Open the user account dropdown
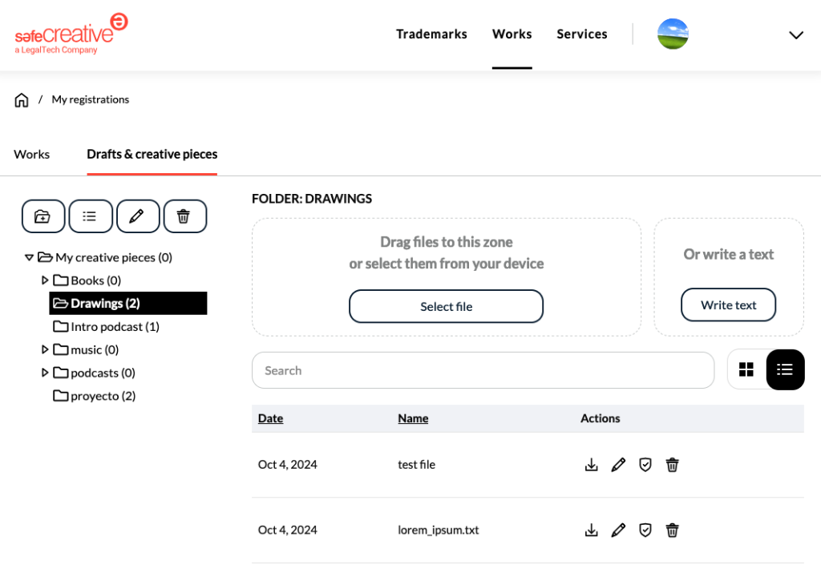This screenshot has width=821, height=581. 795,34
